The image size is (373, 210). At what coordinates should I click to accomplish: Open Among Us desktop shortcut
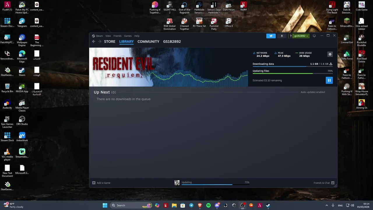(x=362, y=104)
